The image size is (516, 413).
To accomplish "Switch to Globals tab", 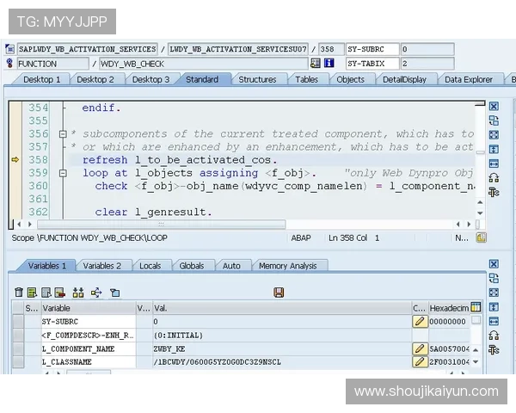I will pos(192,266).
